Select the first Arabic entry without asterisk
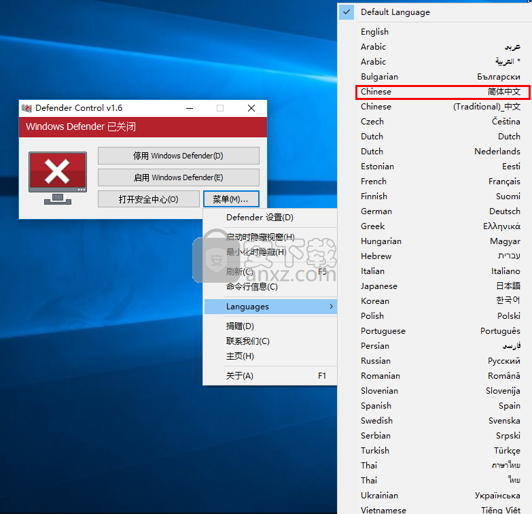 tap(436, 47)
